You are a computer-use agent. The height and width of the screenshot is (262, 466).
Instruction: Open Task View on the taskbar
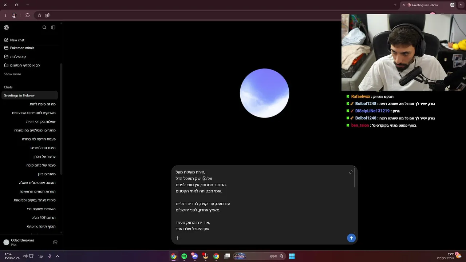pyautogui.click(x=227, y=256)
